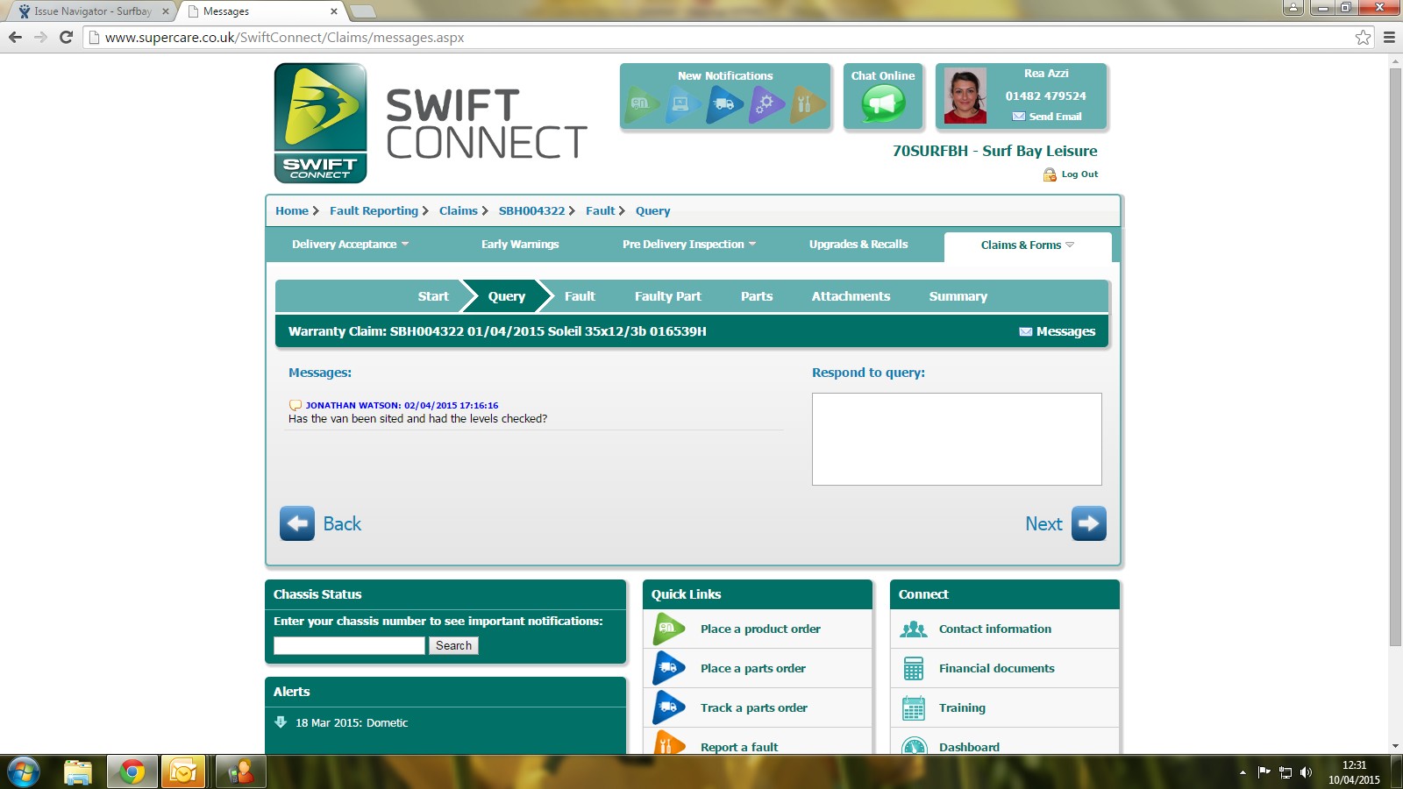This screenshot has width=1403, height=789.
Task: Click the Messages envelope icon in claim bar
Action: [1025, 331]
